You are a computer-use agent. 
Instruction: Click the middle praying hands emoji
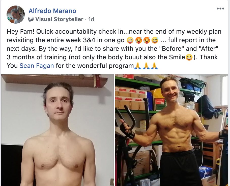click(x=146, y=66)
